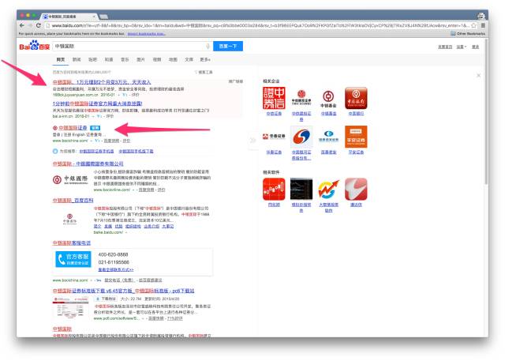The width and height of the screenshot is (505, 361).
Task: Click the browser address bar
Action: click(260, 25)
